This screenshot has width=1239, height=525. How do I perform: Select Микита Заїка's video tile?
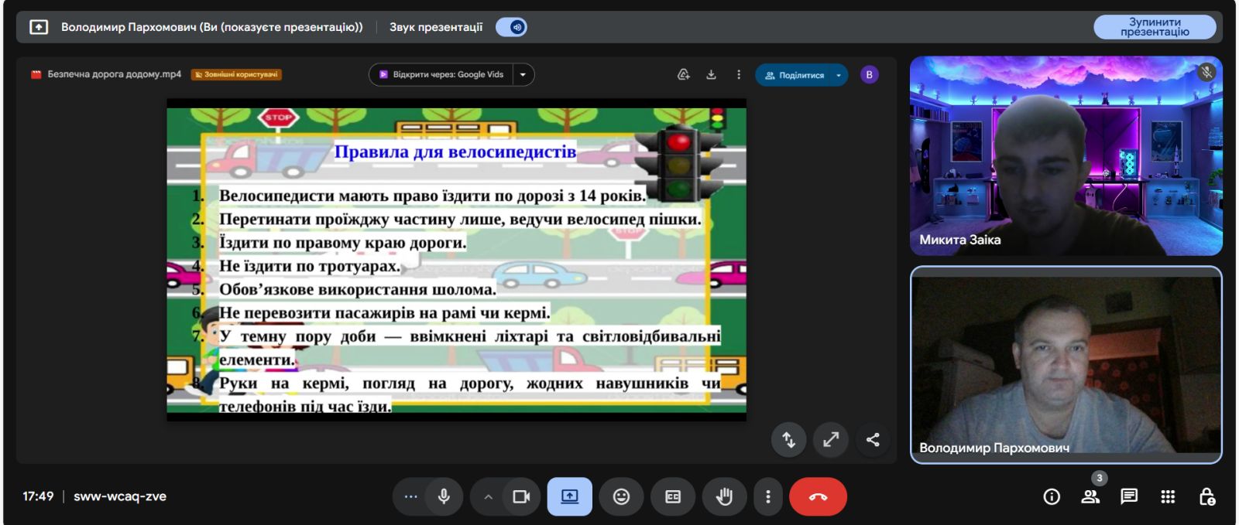click(x=1066, y=155)
